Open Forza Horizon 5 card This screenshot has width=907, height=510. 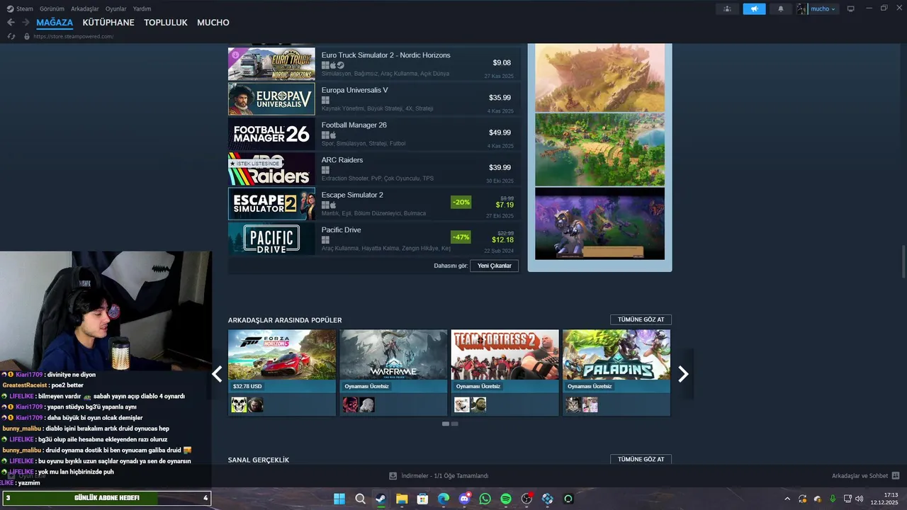[282, 373]
